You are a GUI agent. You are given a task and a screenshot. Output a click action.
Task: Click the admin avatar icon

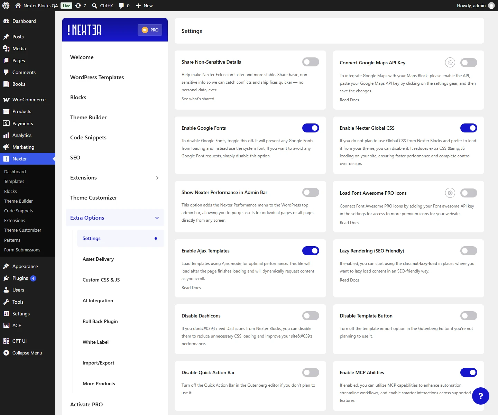[x=491, y=6]
